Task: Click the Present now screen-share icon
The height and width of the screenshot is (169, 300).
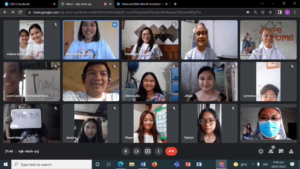Action: pos(147,151)
